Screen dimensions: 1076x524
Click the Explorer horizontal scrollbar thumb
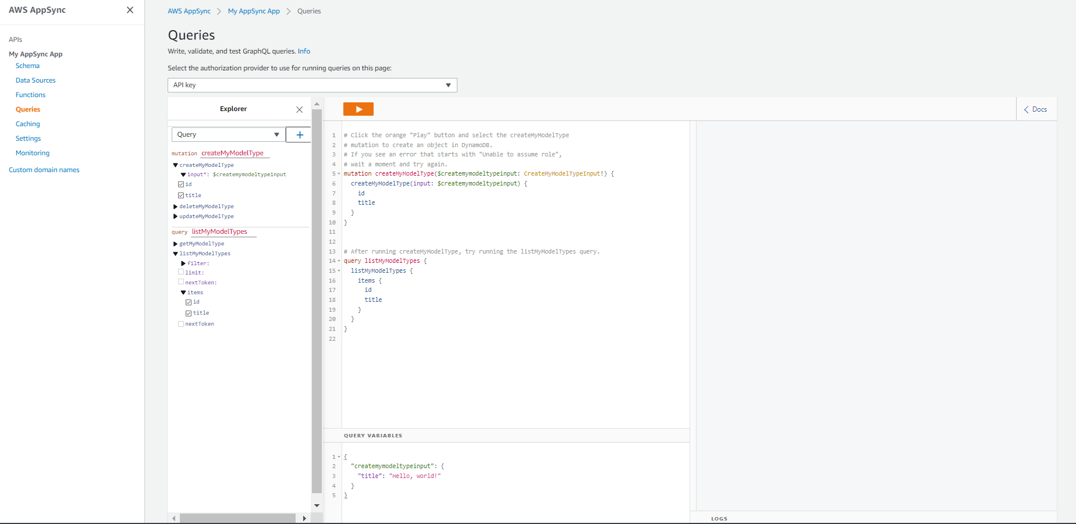(237, 518)
